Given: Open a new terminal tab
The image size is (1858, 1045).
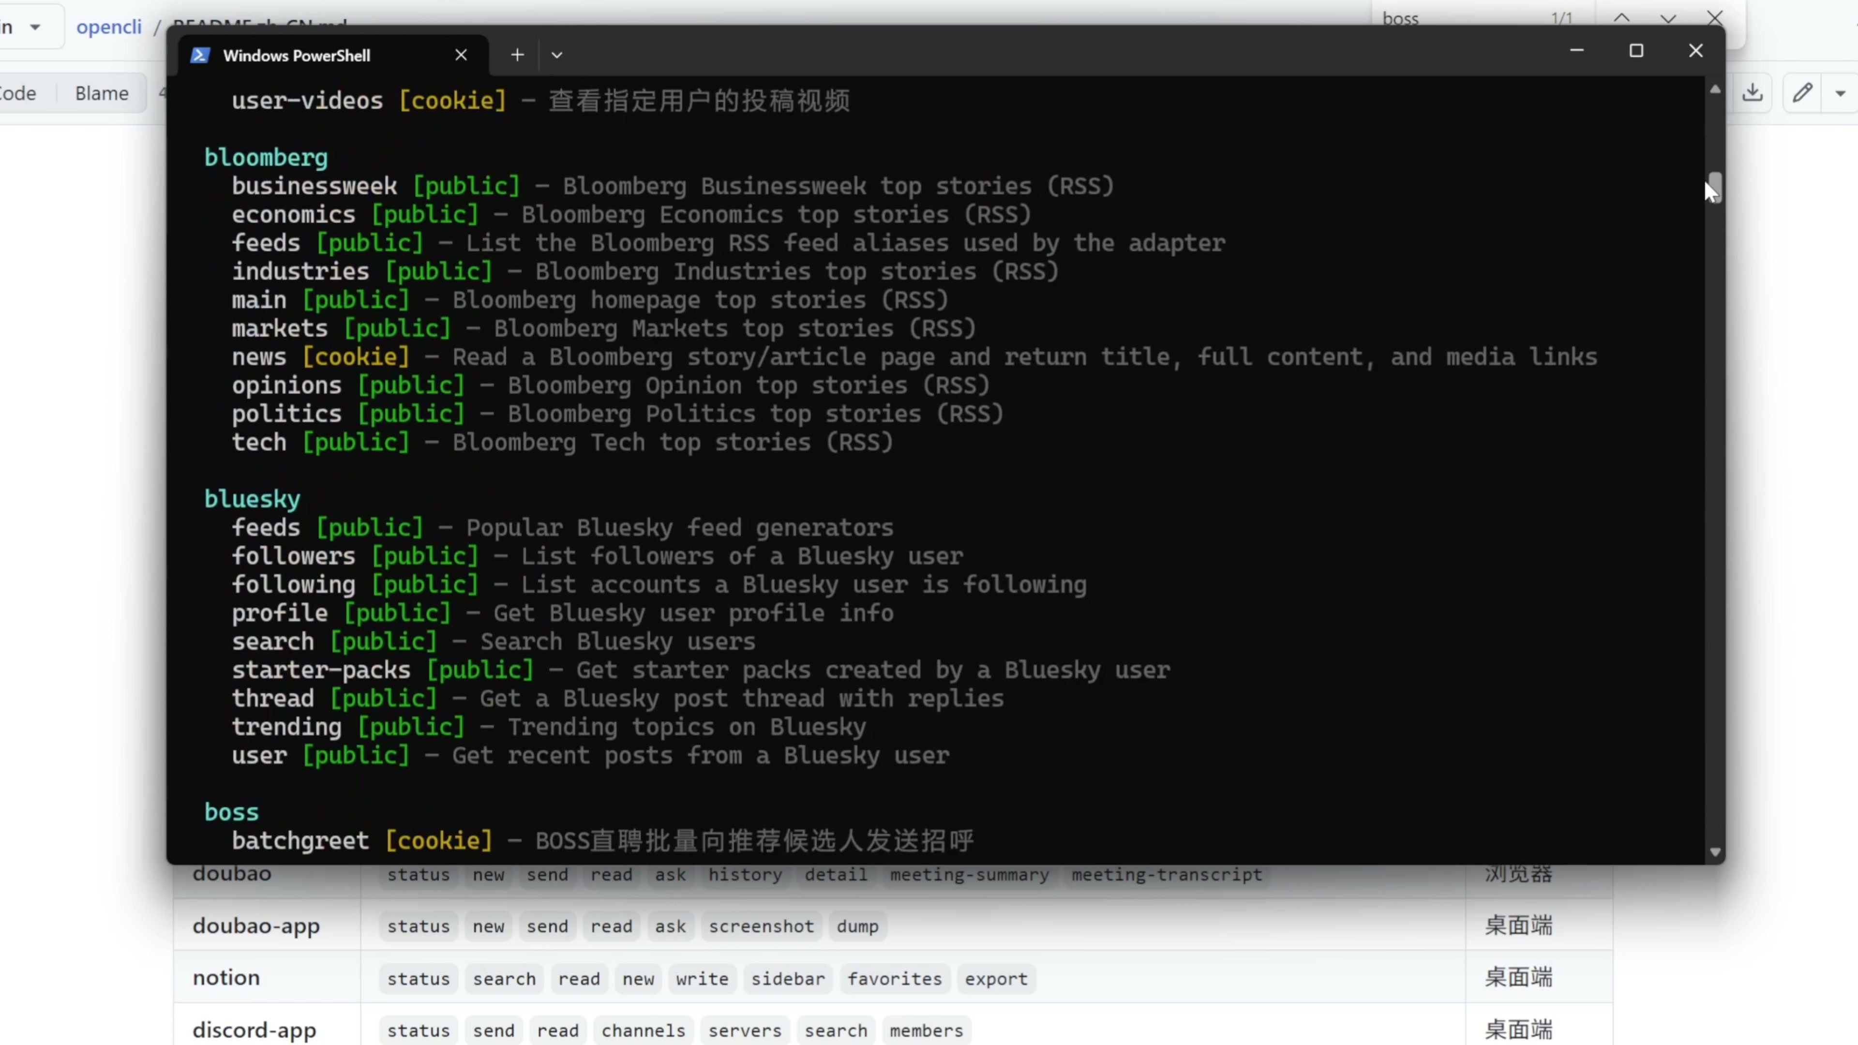Looking at the screenshot, I should [x=517, y=55].
